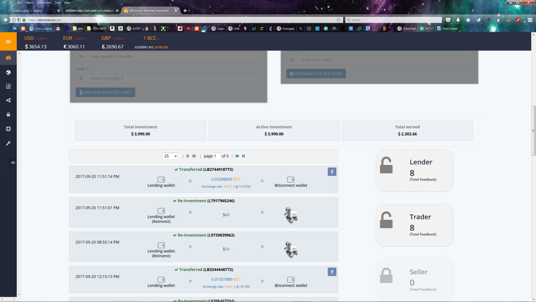Image resolution: width=536 pixels, height=302 pixels.
Task: Click the Trader feedback card
Action: [x=414, y=225]
